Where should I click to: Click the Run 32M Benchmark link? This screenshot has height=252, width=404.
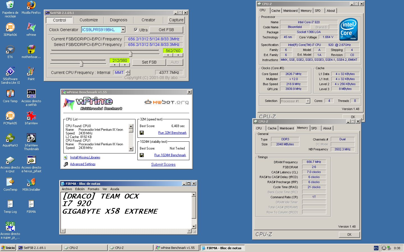(x=172, y=133)
